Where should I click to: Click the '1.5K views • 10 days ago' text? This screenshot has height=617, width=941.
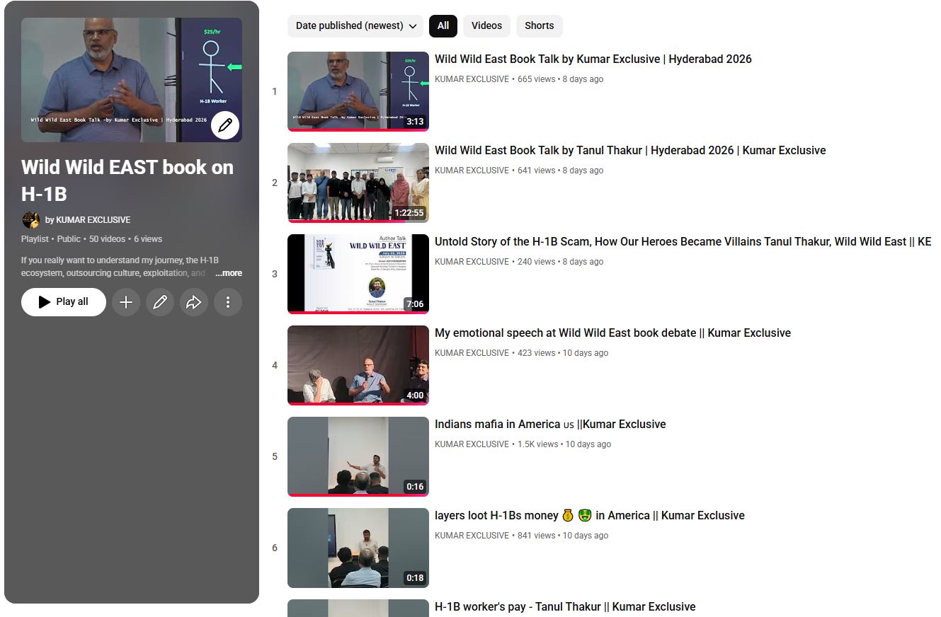[x=564, y=444]
